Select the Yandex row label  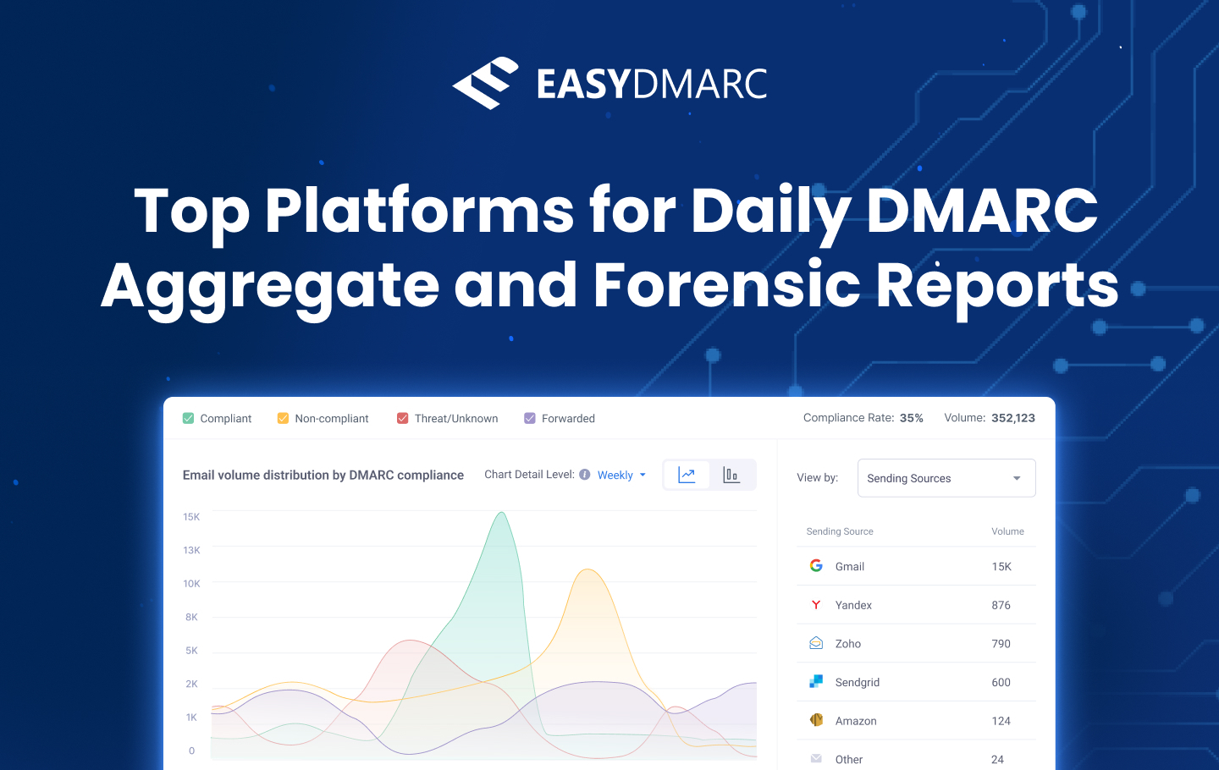coord(853,605)
